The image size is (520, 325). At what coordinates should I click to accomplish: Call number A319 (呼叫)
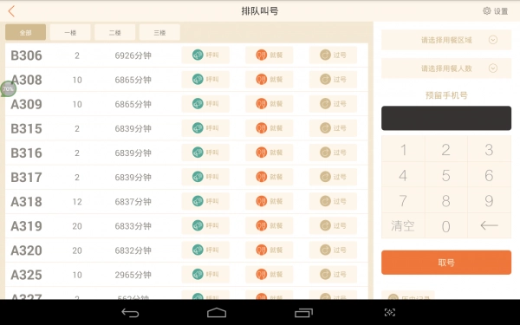[x=205, y=225]
